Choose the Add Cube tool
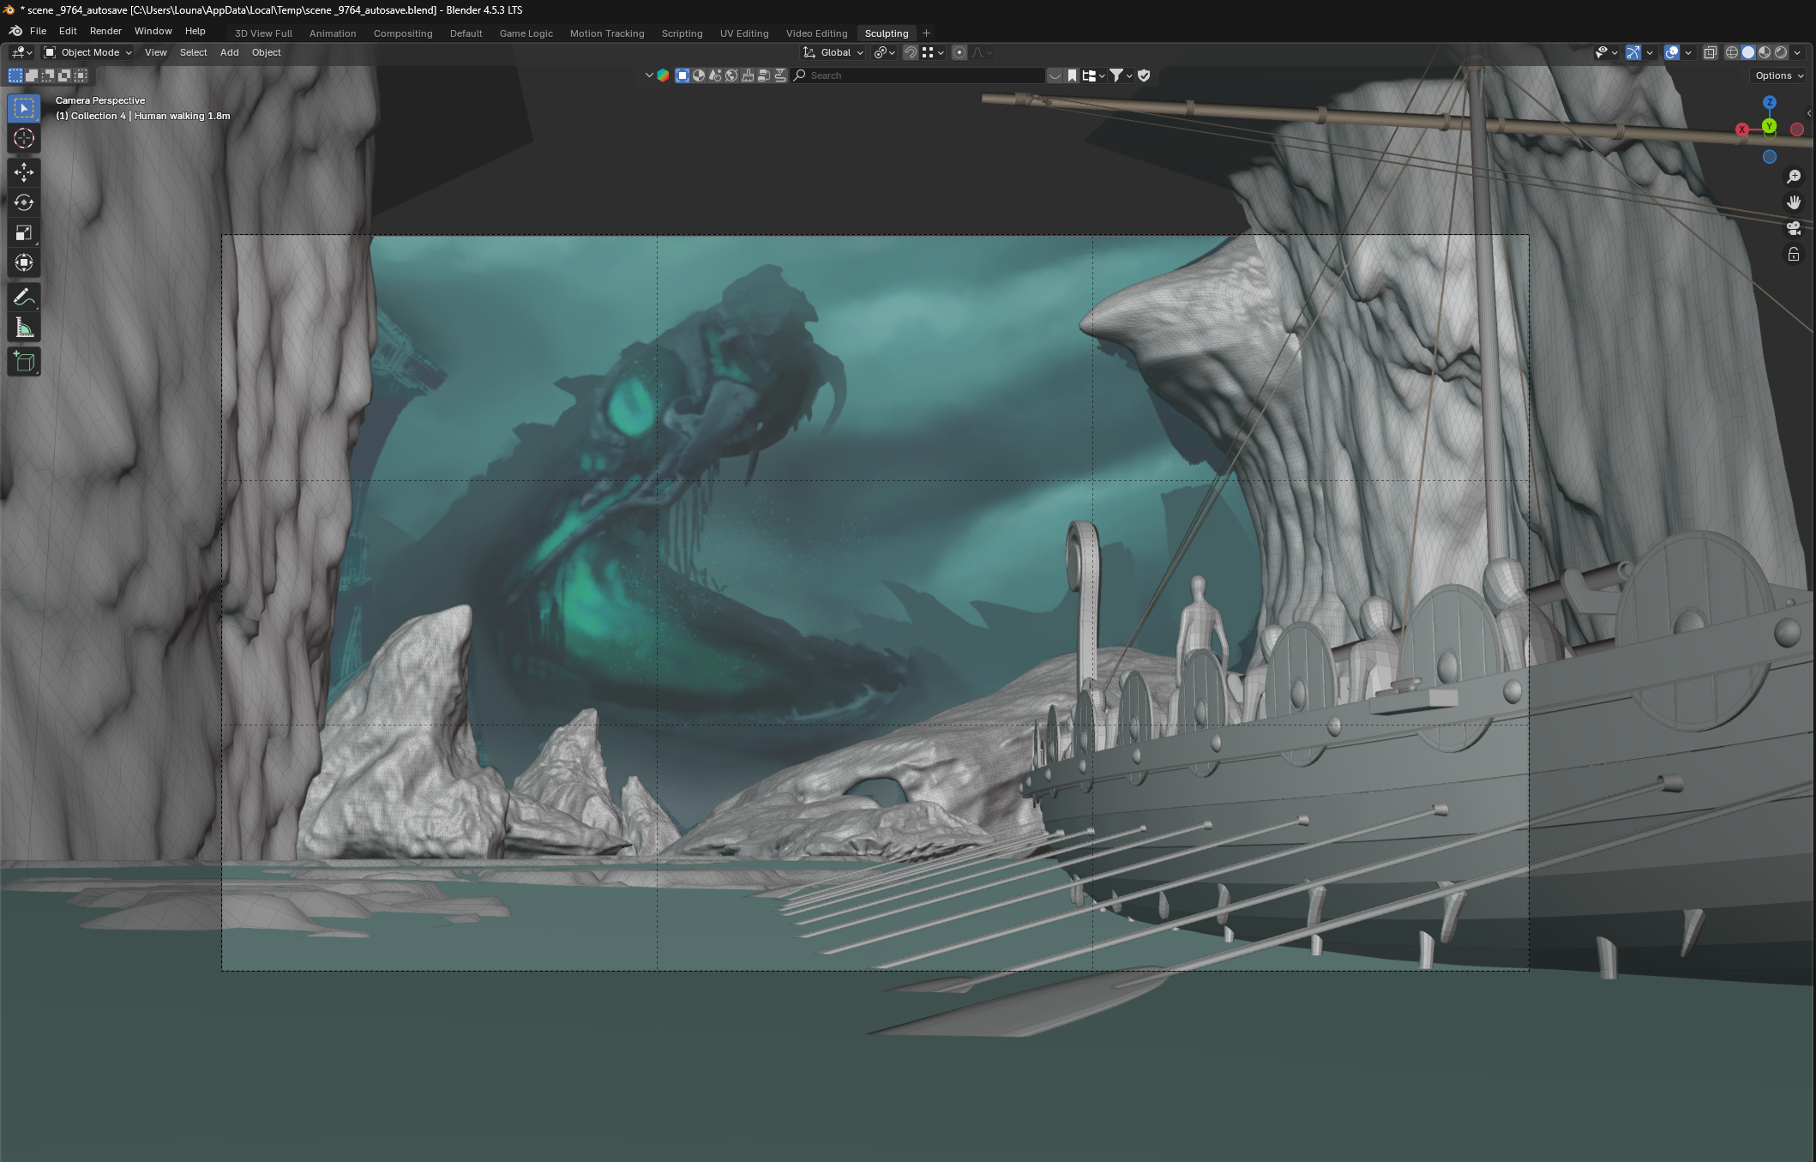 pyautogui.click(x=23, y=361)
